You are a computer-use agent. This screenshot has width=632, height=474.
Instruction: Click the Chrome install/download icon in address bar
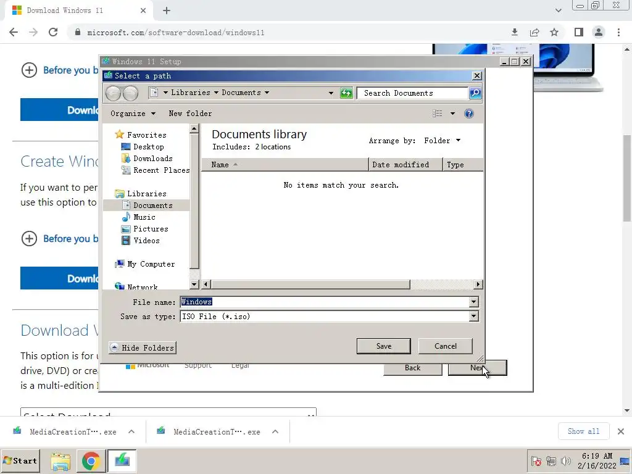point(515,32)
